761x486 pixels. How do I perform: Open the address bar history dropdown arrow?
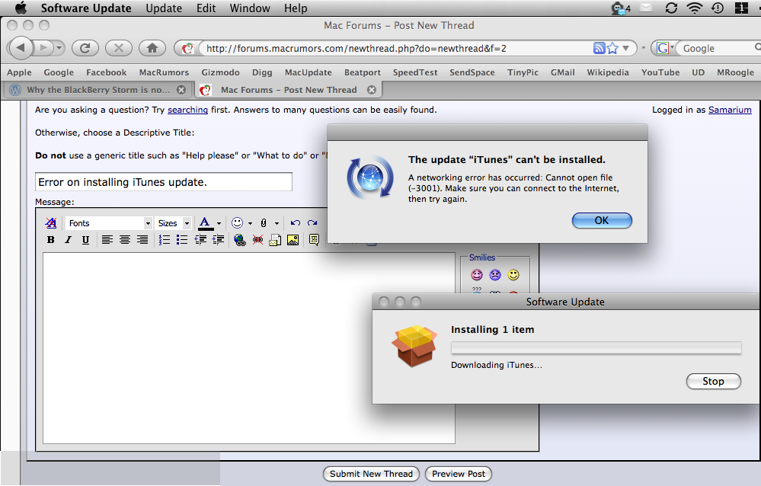[625, 48]
